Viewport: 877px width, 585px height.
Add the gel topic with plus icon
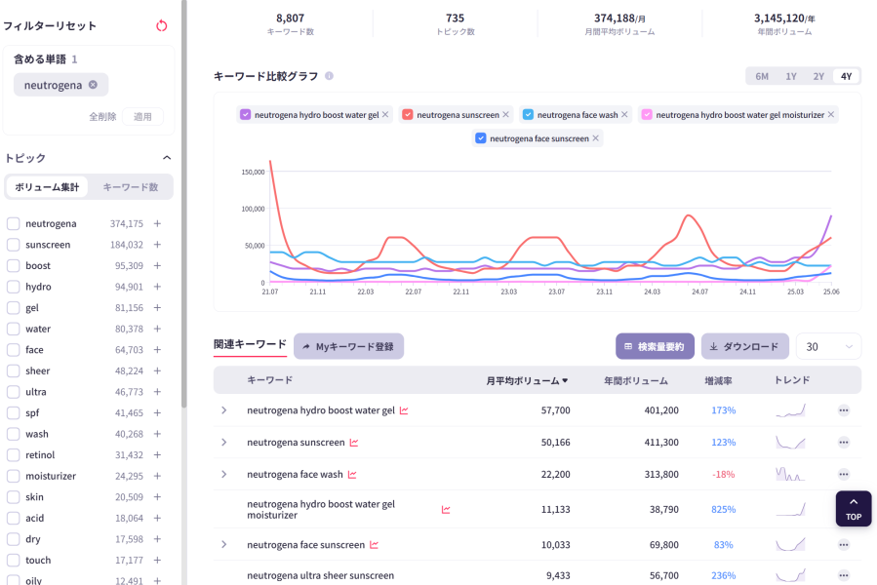(158, 307)
